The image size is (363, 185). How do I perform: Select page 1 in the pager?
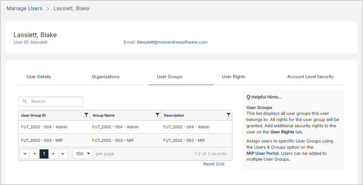pos(44,154)
